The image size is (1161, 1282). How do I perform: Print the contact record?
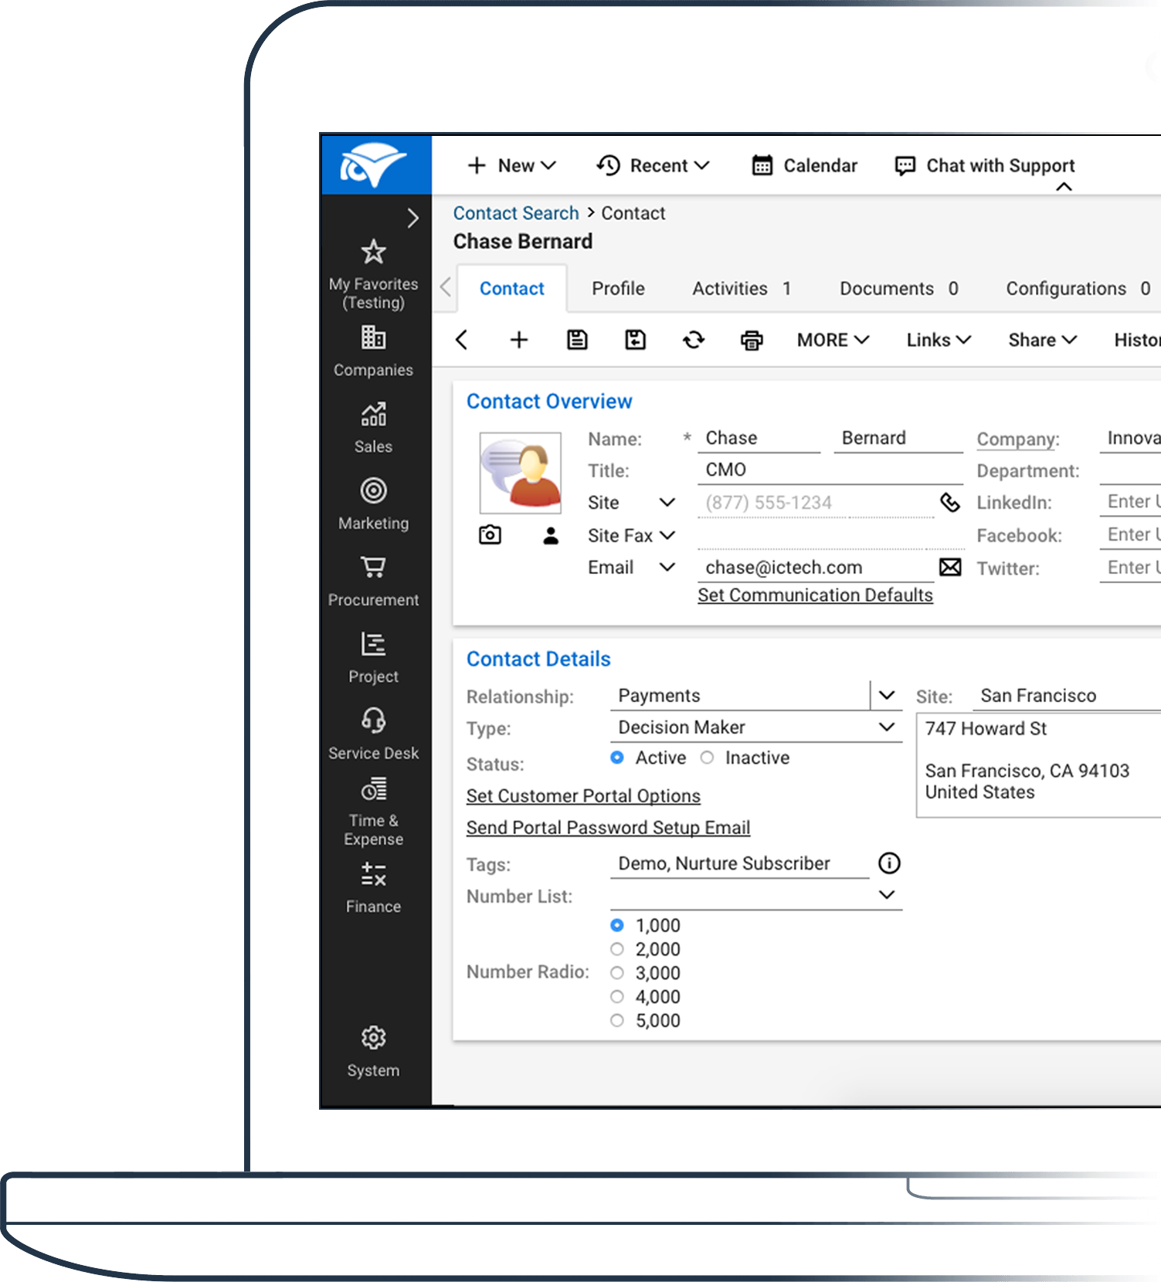tap(752, 340)
